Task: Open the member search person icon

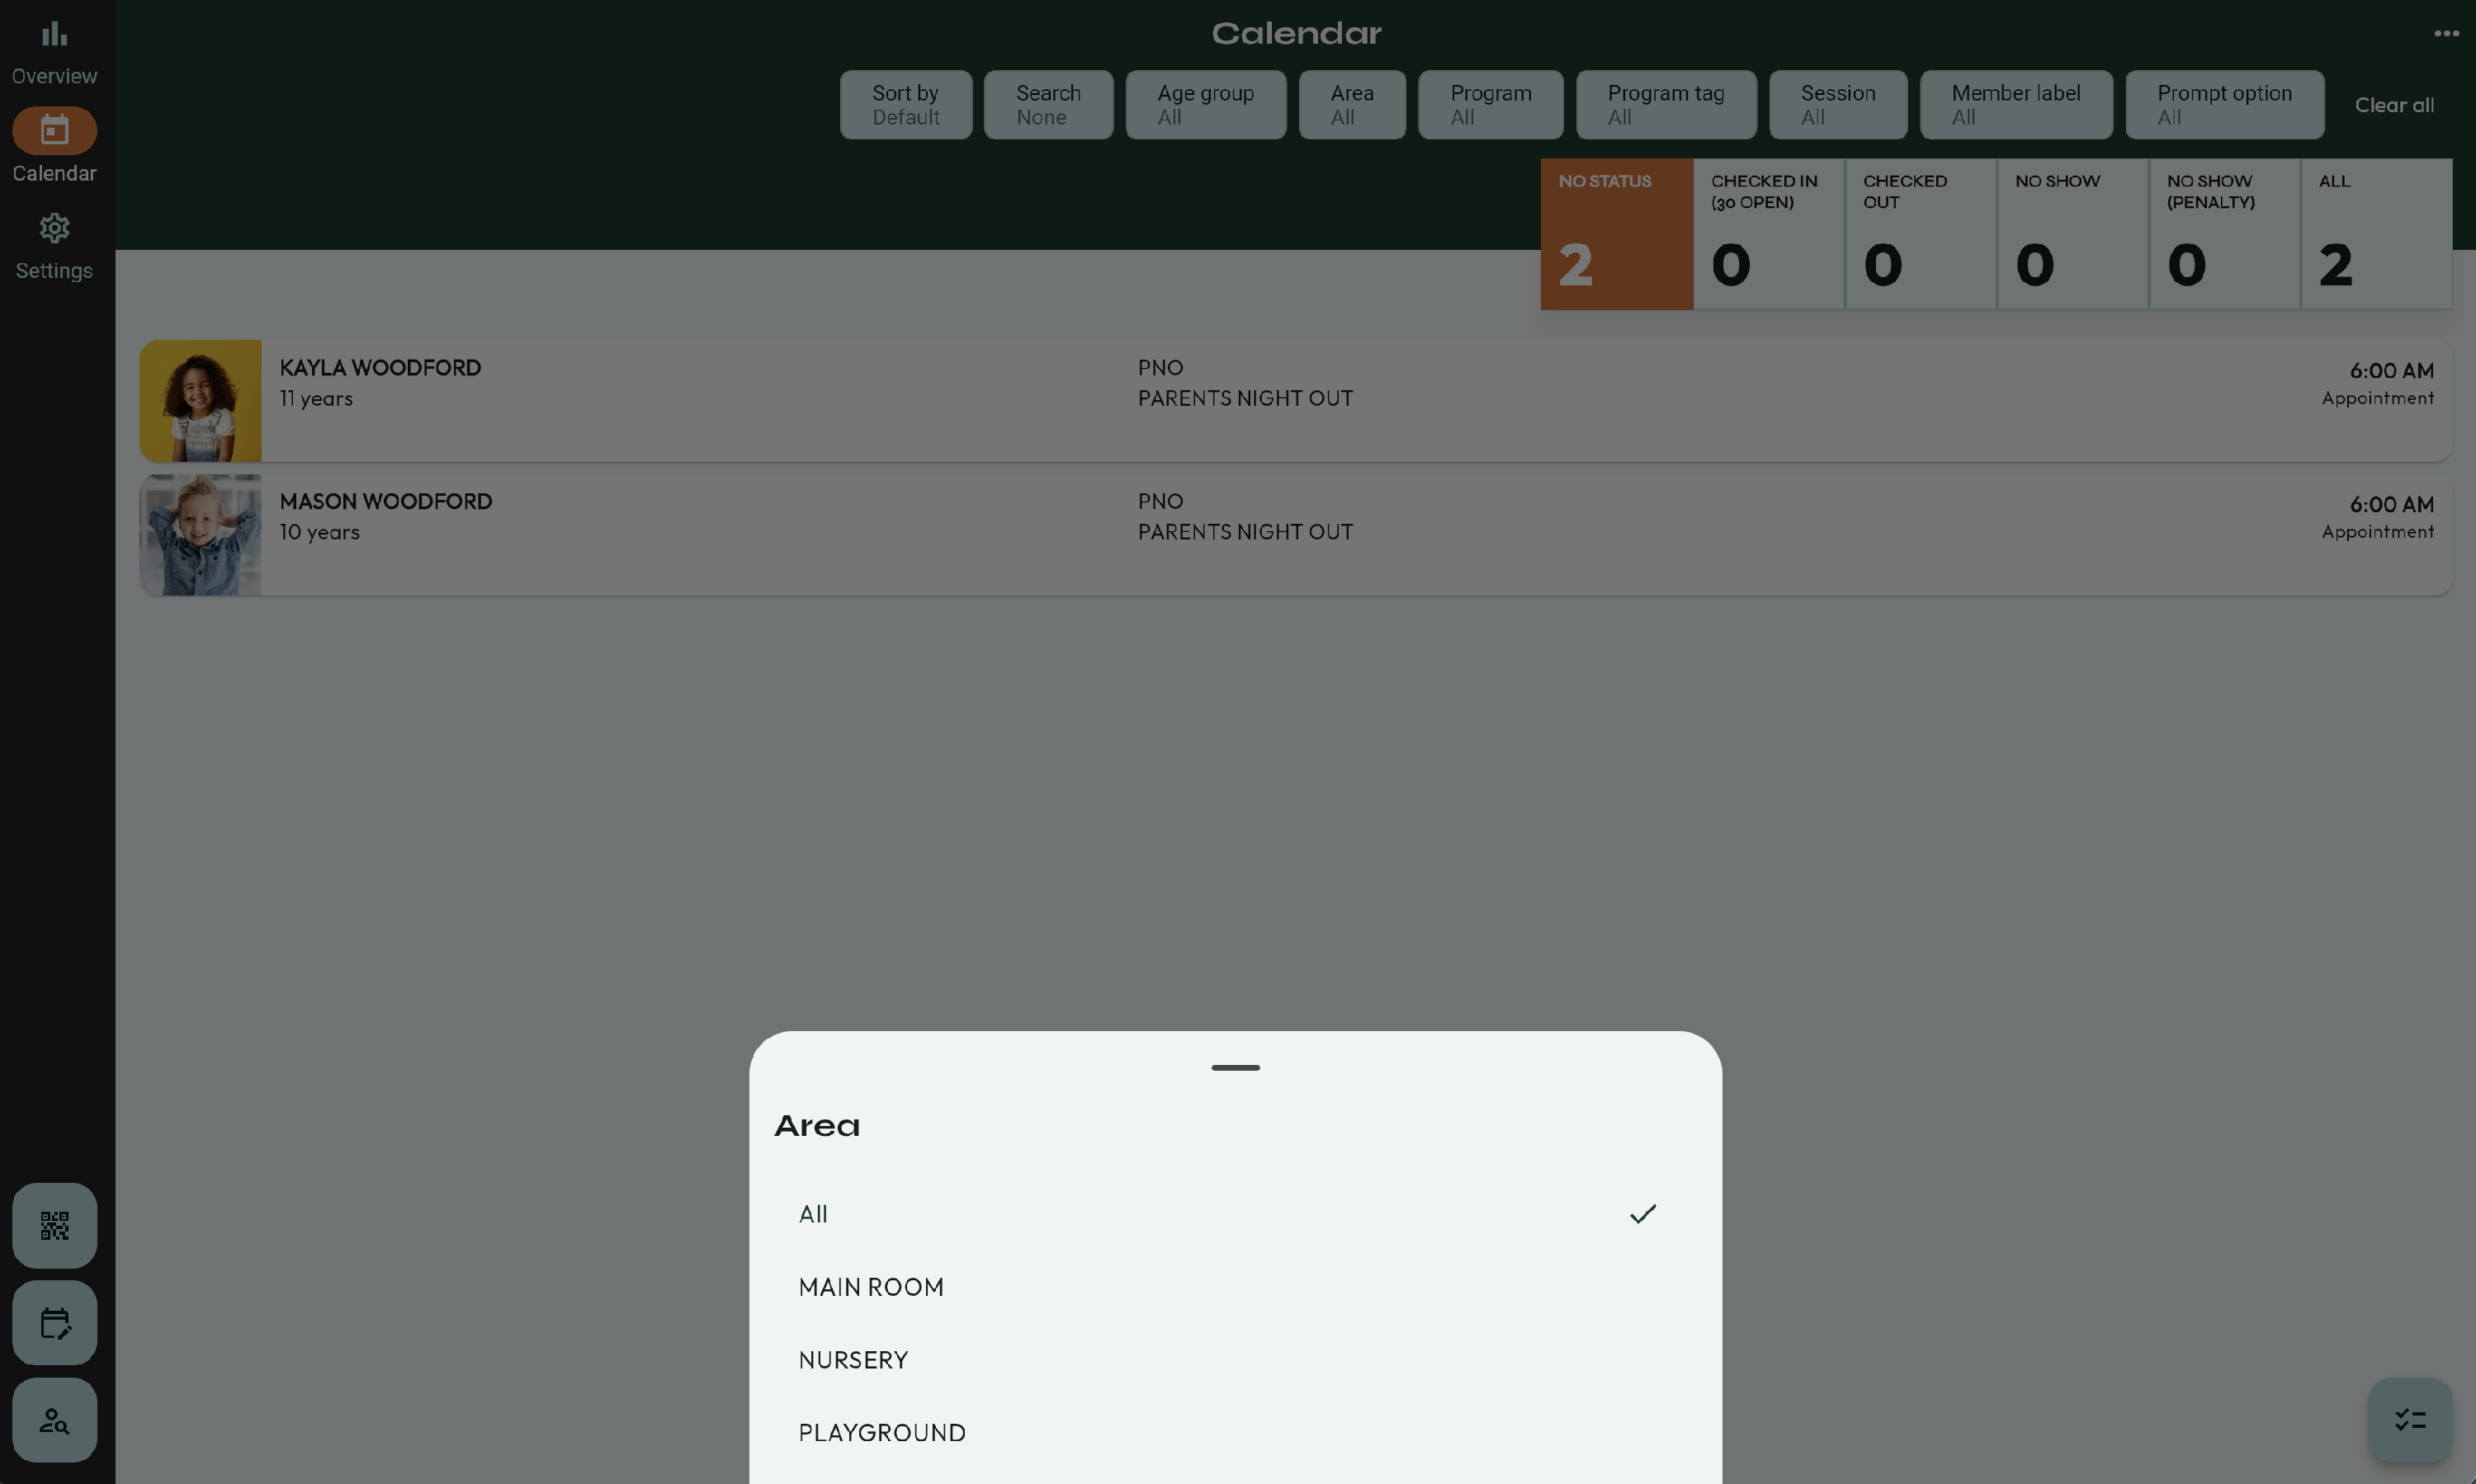Action: 54,1420
